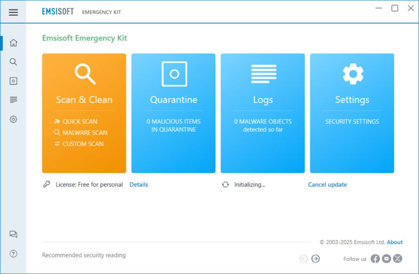419x274 pixels.
Task: Click the Scan & Clean tile title
Action: [x=84, y=99]
